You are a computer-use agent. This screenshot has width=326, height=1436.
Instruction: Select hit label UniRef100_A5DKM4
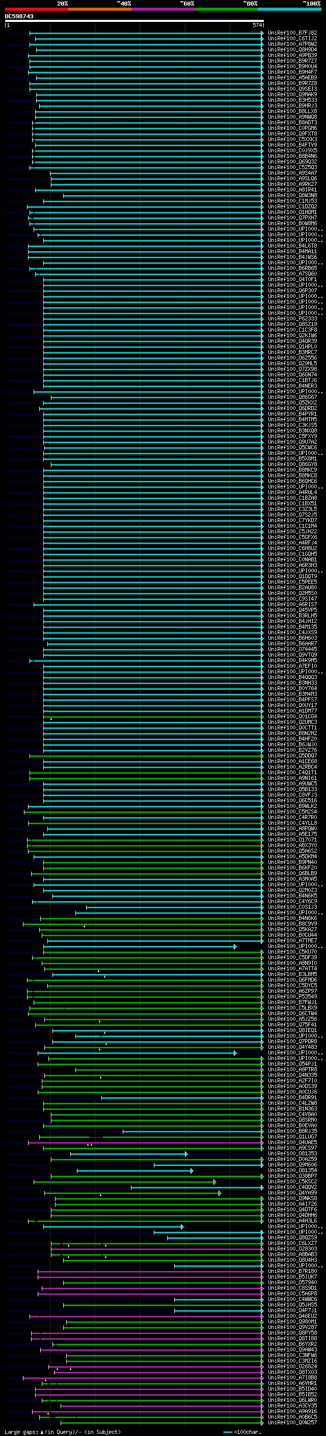tap(292, 857)
